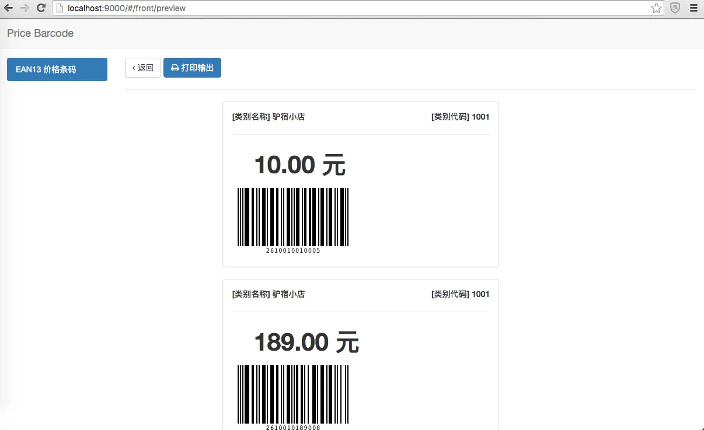Click the left chevron on the 返回 button
This screenshot has height=430, width=704.
pos(134,67)
